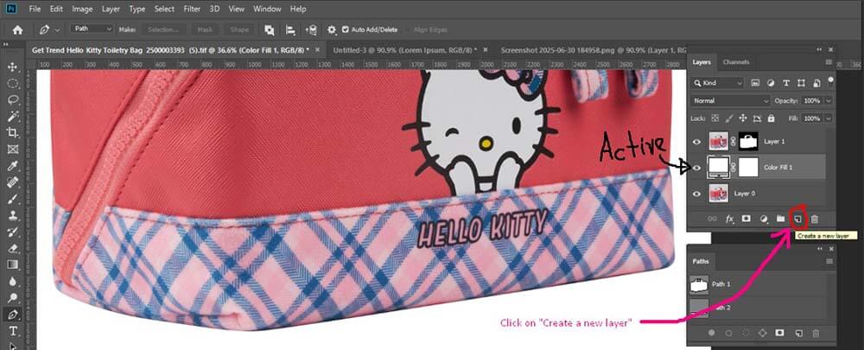Viewport: 864px width, 350px height.
Task: Click the Make Selection button
Action: (163, 29)
